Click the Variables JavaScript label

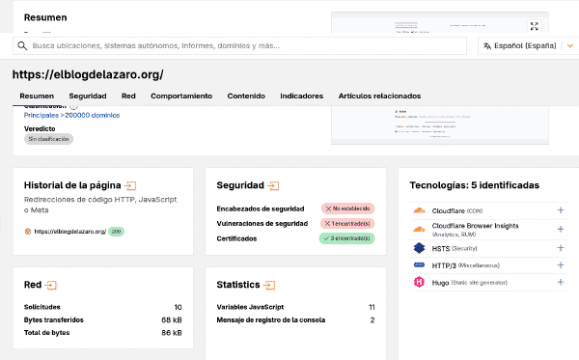tap(250, 307)
